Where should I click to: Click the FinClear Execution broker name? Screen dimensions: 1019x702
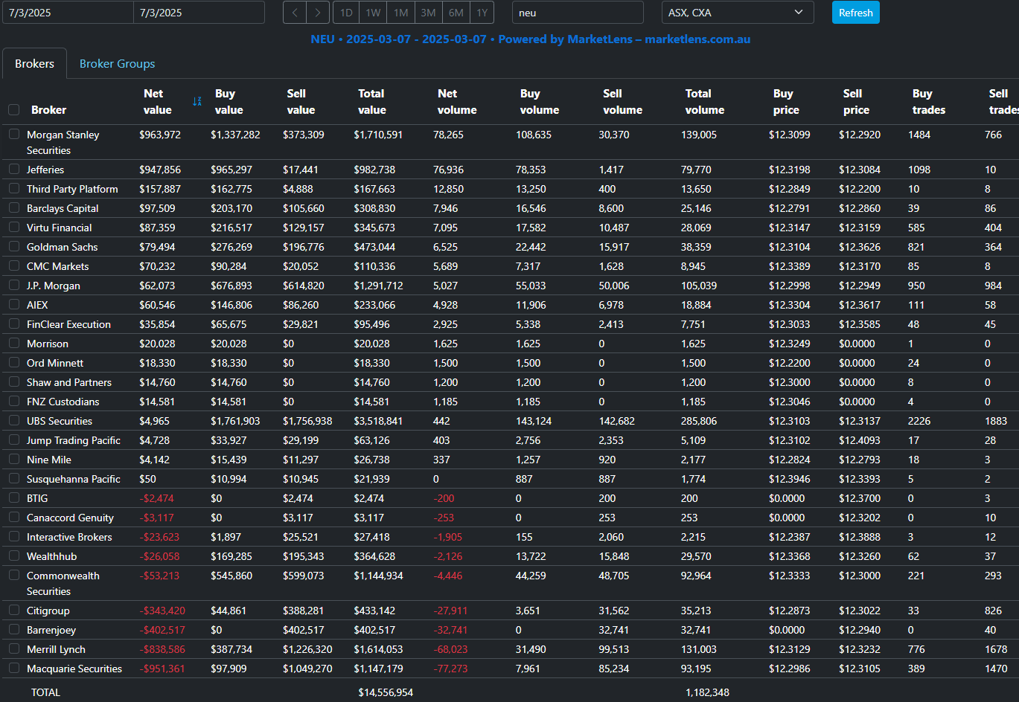(68, 324)
